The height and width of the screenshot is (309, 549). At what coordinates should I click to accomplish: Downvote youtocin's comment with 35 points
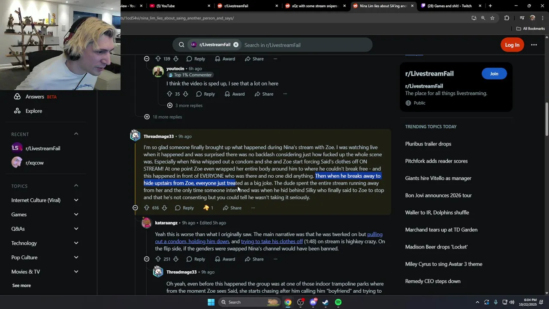(185, 94)
